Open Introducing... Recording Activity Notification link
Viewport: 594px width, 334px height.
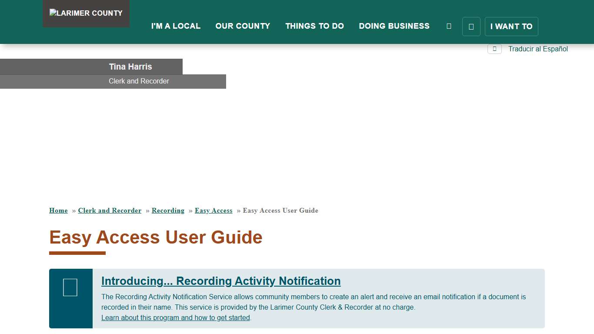coord(221,281)
